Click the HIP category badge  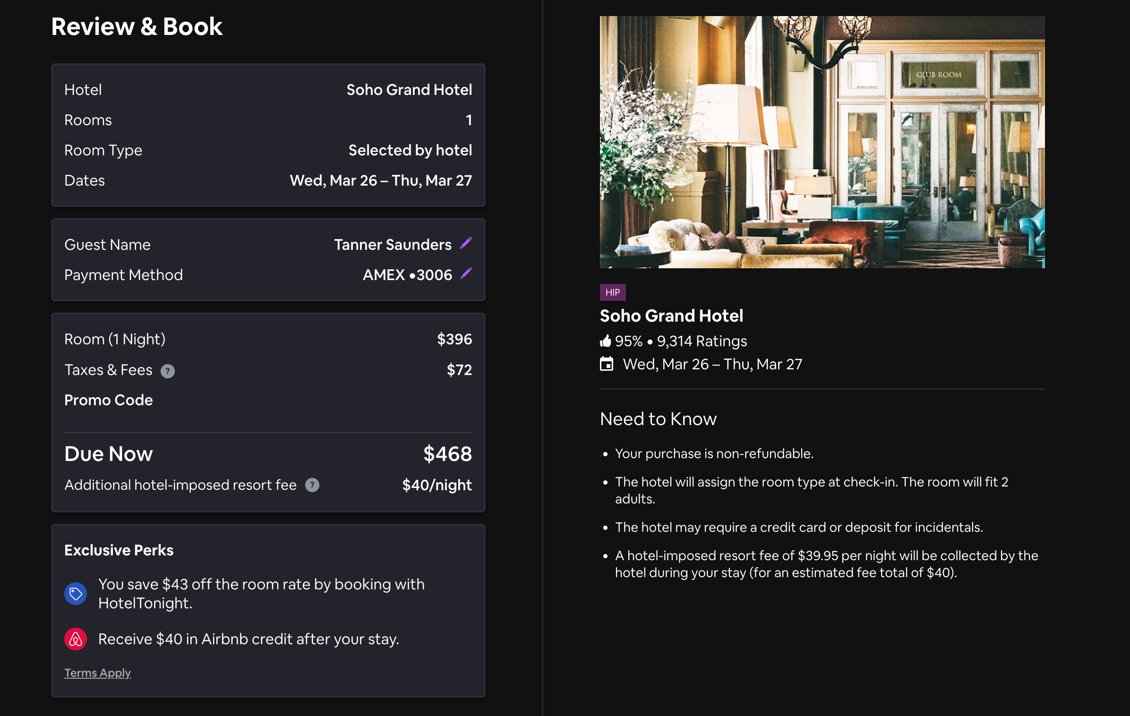(x=613, y=292)
